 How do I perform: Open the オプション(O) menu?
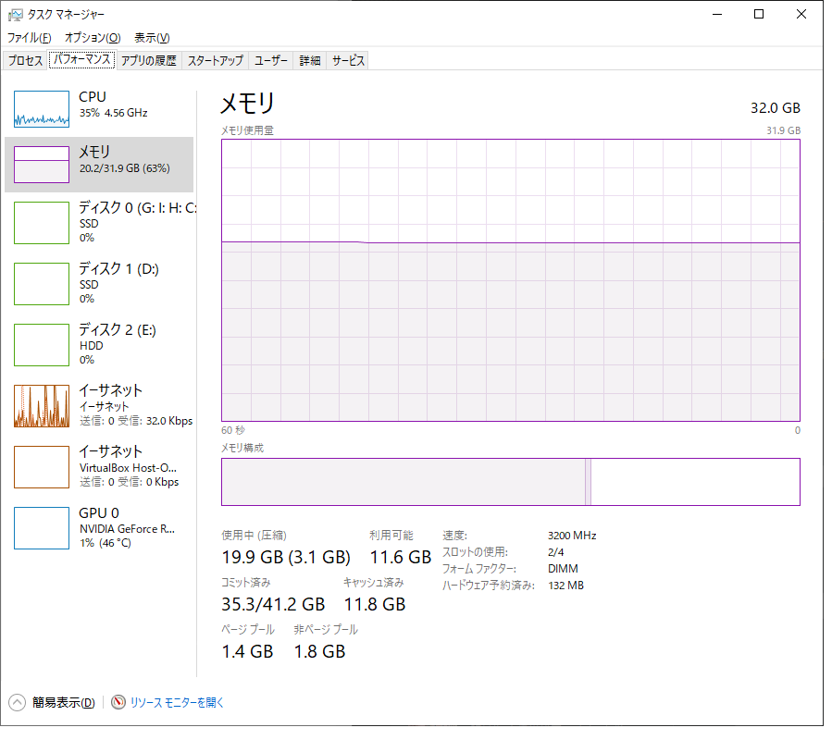click(x=93, y=38)
